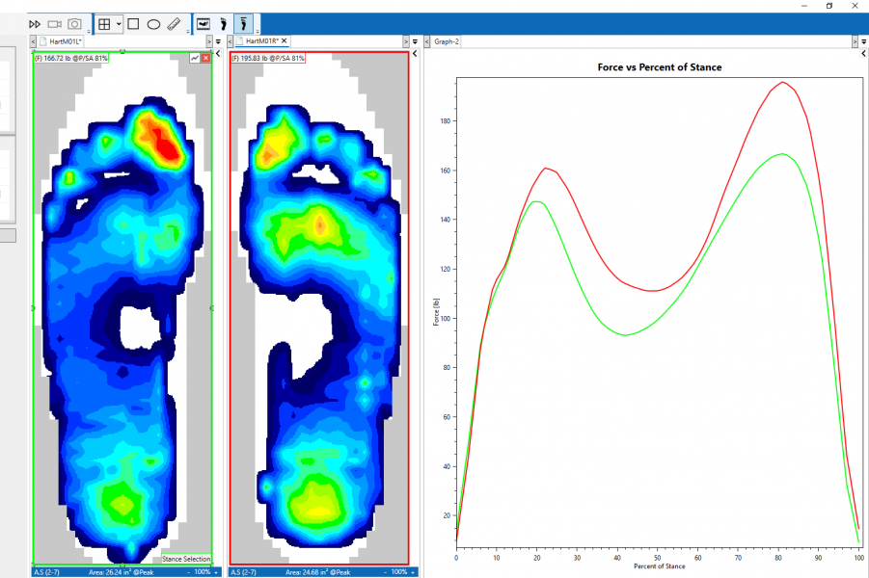Open the Graph-2 tab
Image resolution: width=869 pixels, height=578 pixels.
click(446, 42)
